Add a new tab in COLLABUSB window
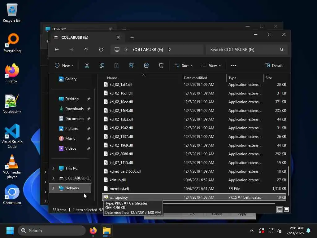The height and width of the screenshot is (238, 317). [x=132, y=37]
